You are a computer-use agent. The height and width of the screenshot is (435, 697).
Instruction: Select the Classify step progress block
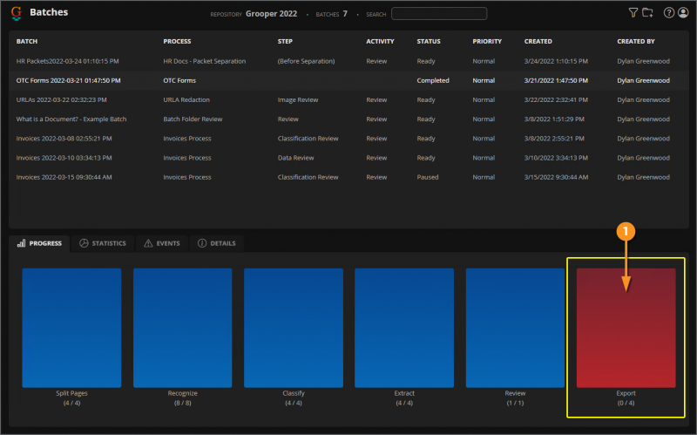(293, 327)
